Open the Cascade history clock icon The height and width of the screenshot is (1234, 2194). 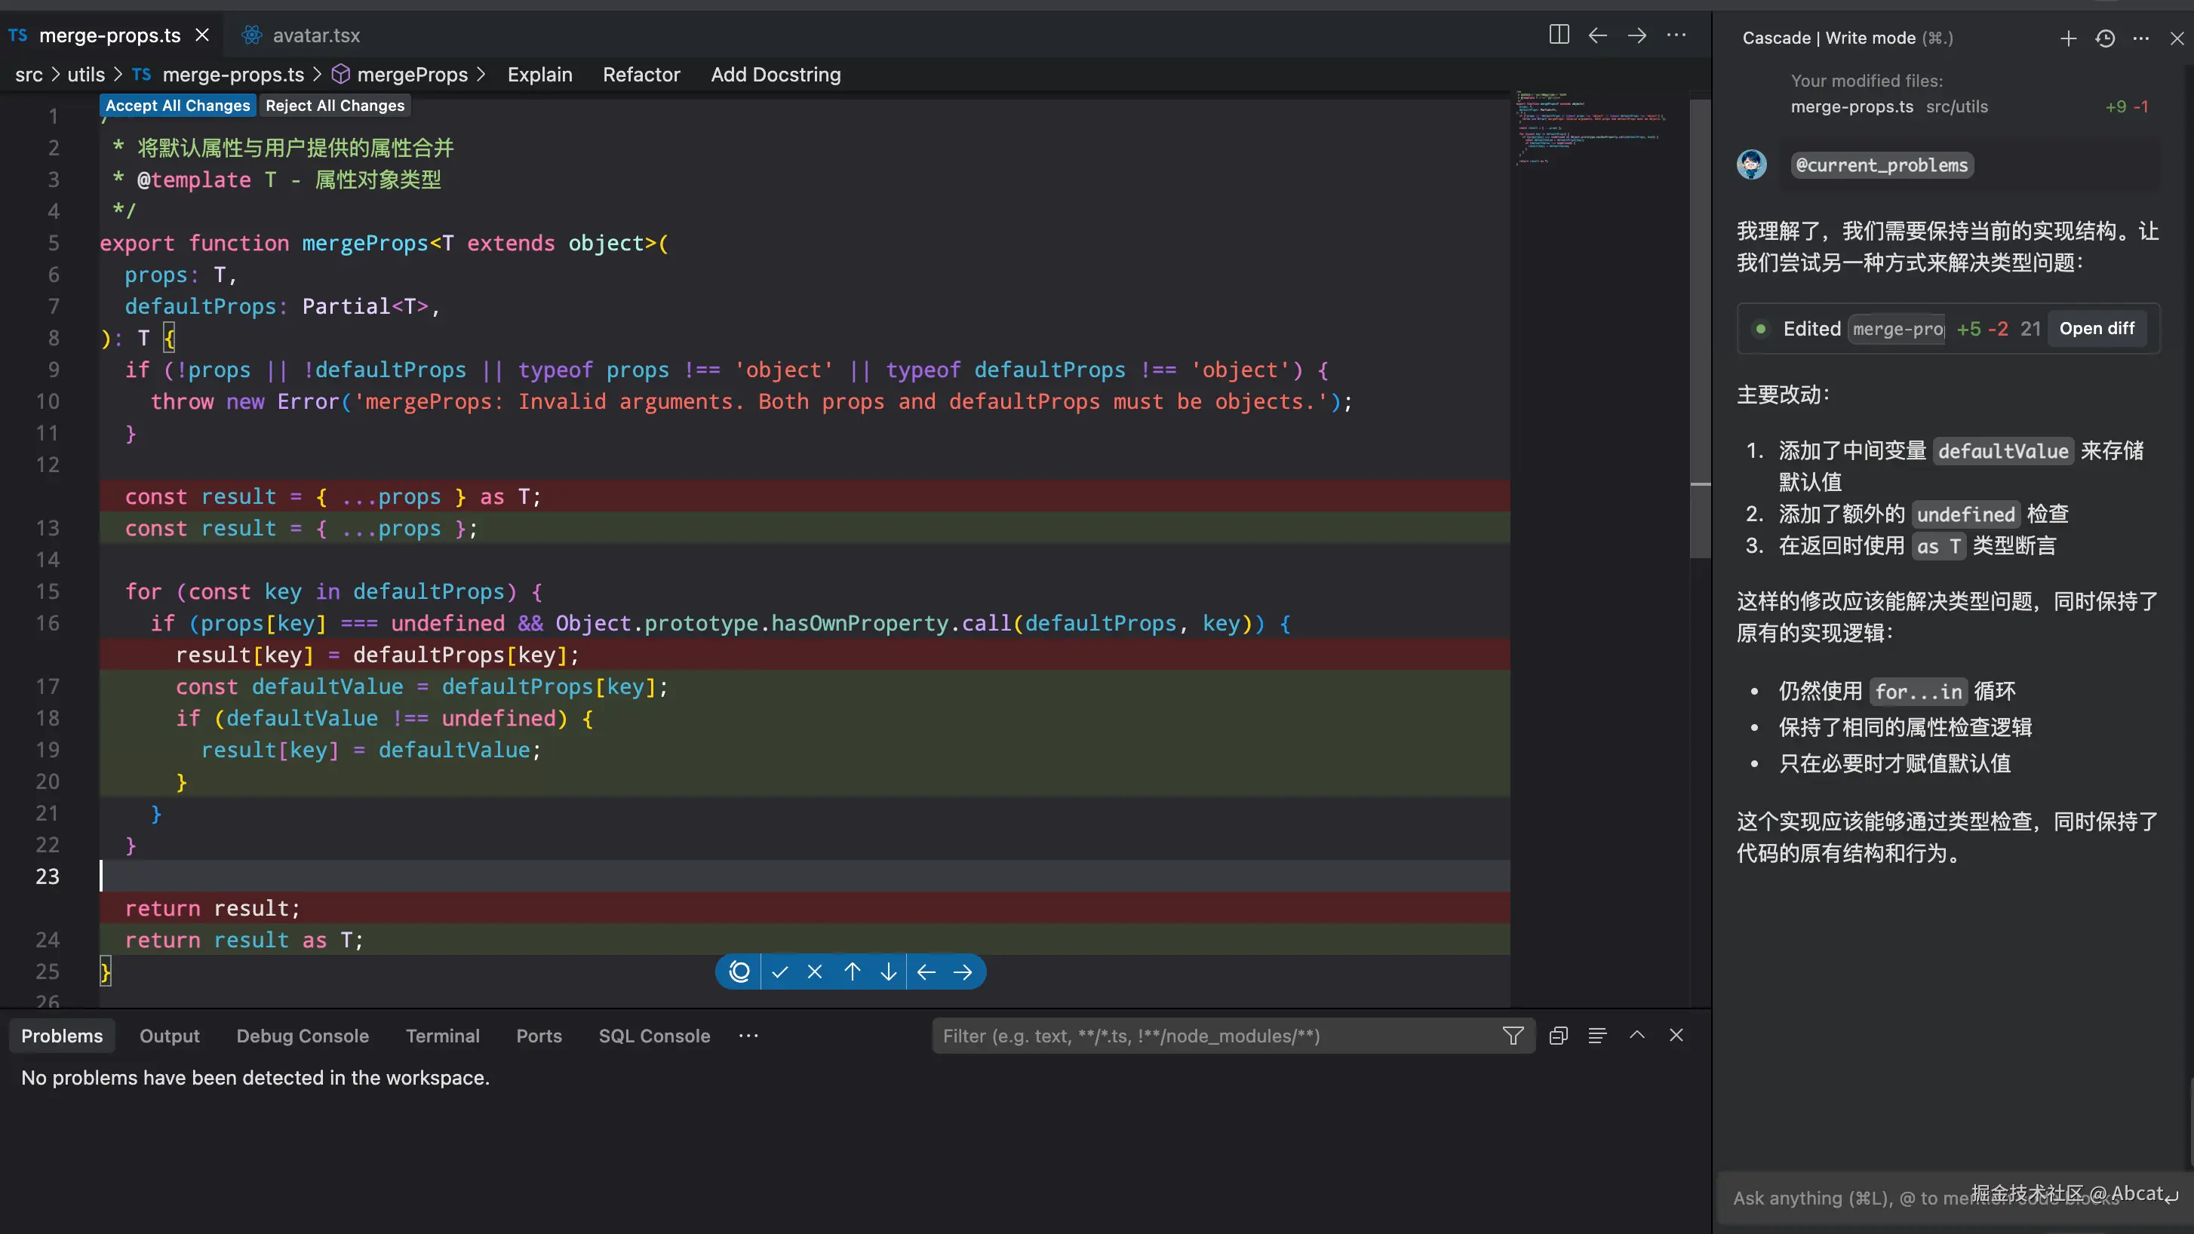2106,38
